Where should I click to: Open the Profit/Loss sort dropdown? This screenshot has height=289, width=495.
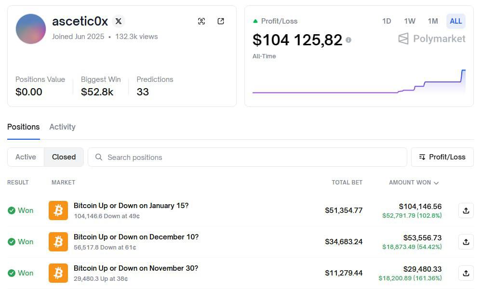(x=442, y=157)
